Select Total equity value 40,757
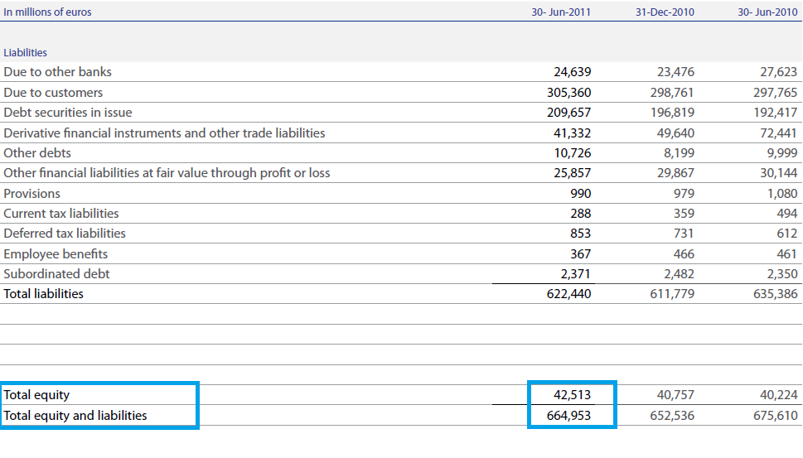This screenshot has width=803, height=458. (x=675, y=395)
